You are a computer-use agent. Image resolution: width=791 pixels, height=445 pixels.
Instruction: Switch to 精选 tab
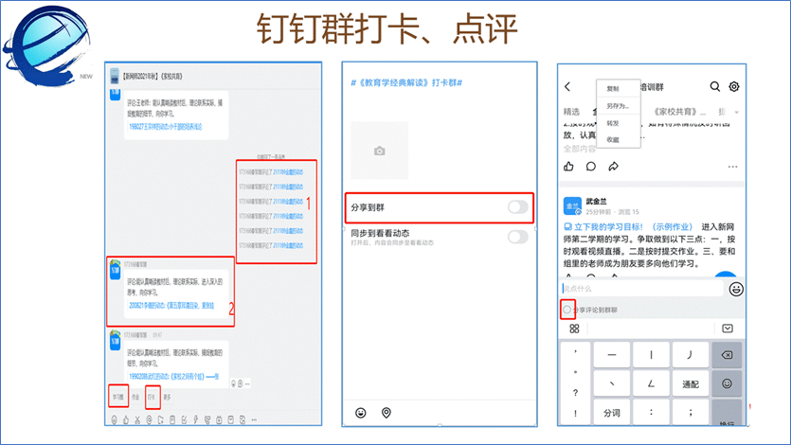(571, 112)
